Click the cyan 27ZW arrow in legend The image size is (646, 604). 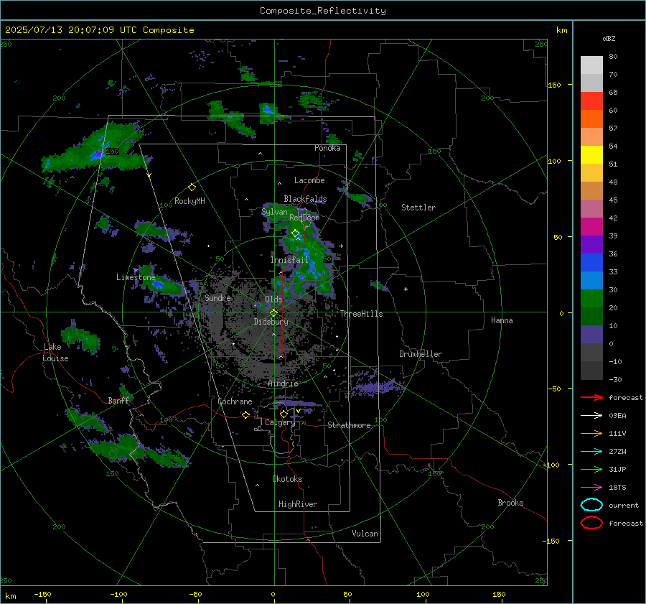[591, 452]
